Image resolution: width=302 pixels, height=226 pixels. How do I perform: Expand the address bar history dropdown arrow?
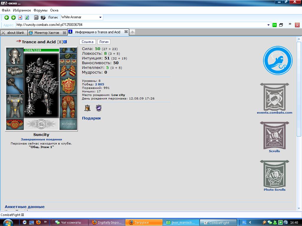tap(268, 25)
